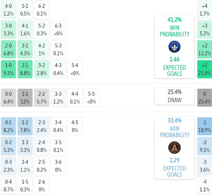Click the 5-5 draw score tile

91,97
